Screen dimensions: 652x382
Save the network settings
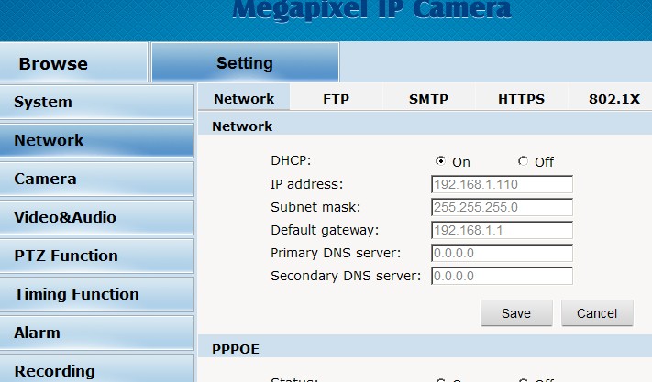tap(516, 313)
